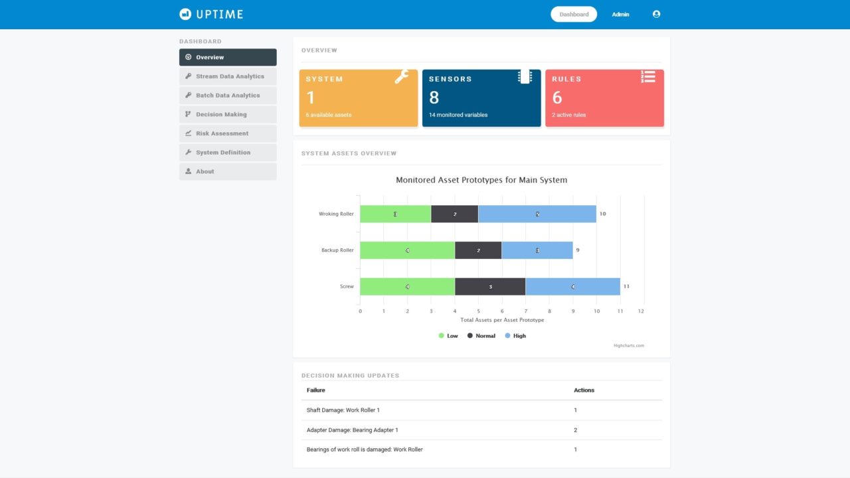Click the gear icon next to Overview

coord(189,56)
